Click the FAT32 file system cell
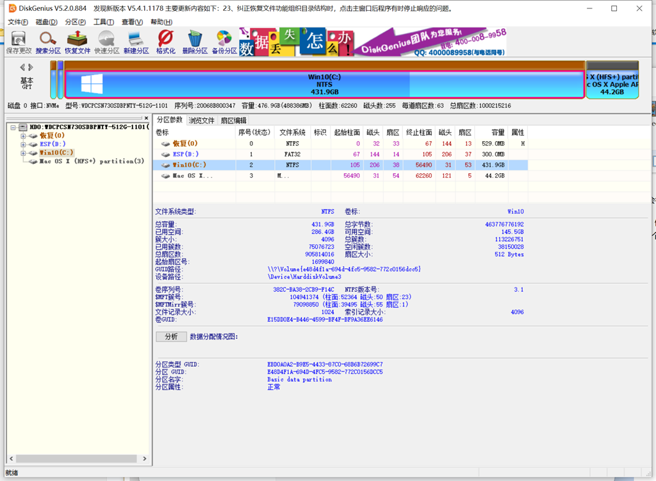 [292, 154]
